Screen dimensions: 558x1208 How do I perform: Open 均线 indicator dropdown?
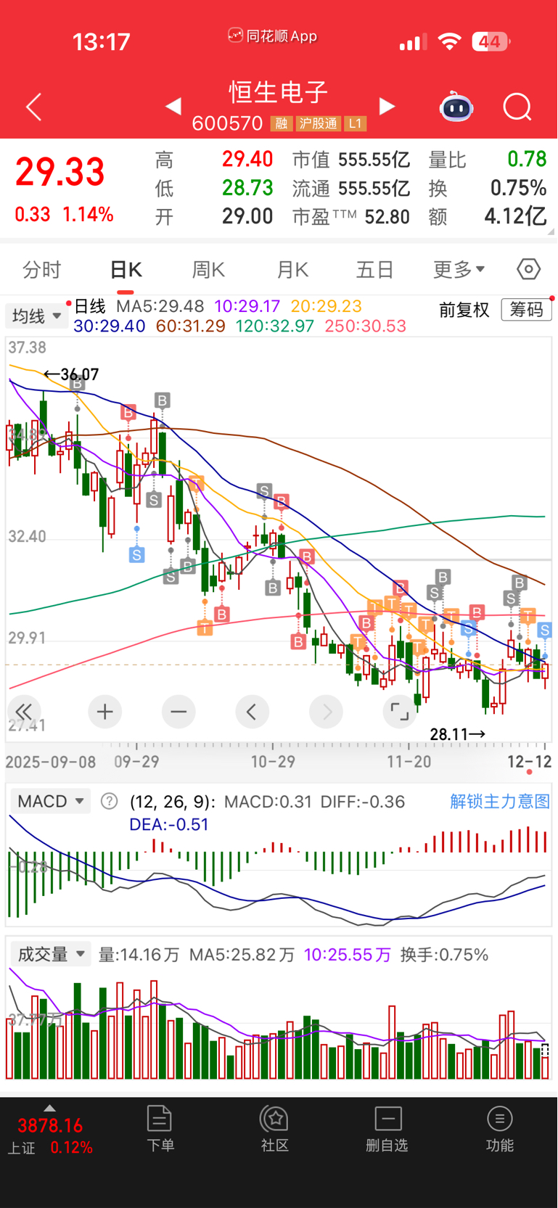36,316
